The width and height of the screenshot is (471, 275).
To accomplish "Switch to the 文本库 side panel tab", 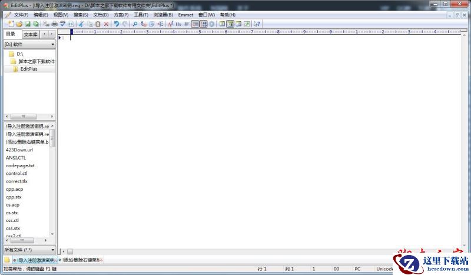I will pos(31,34).
